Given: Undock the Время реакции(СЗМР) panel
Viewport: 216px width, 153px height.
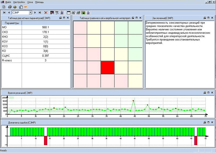Looking at the screenshot, I should 204,93.
